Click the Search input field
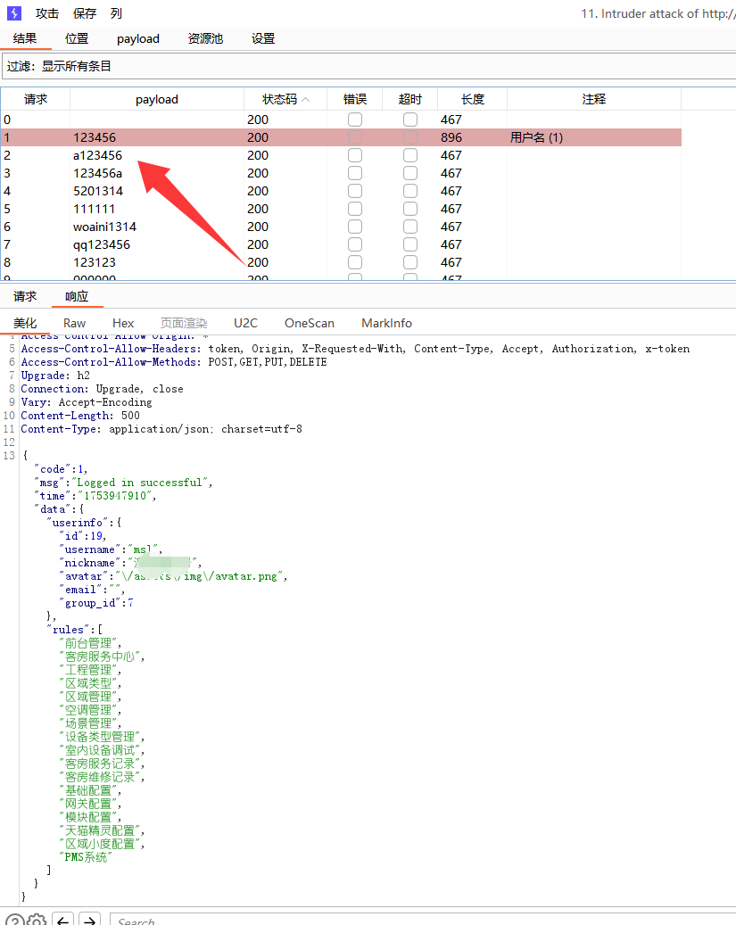736x925 pixels. click(x=423, y=919)
